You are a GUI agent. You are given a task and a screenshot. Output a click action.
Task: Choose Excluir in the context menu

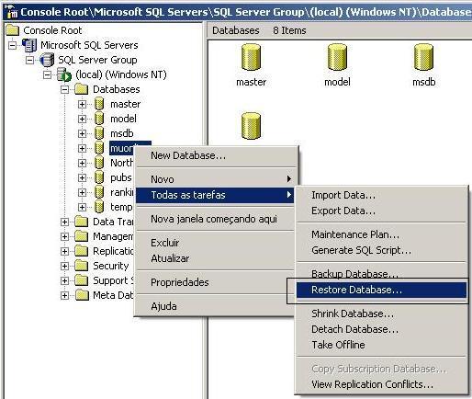[x=215, y=243]
